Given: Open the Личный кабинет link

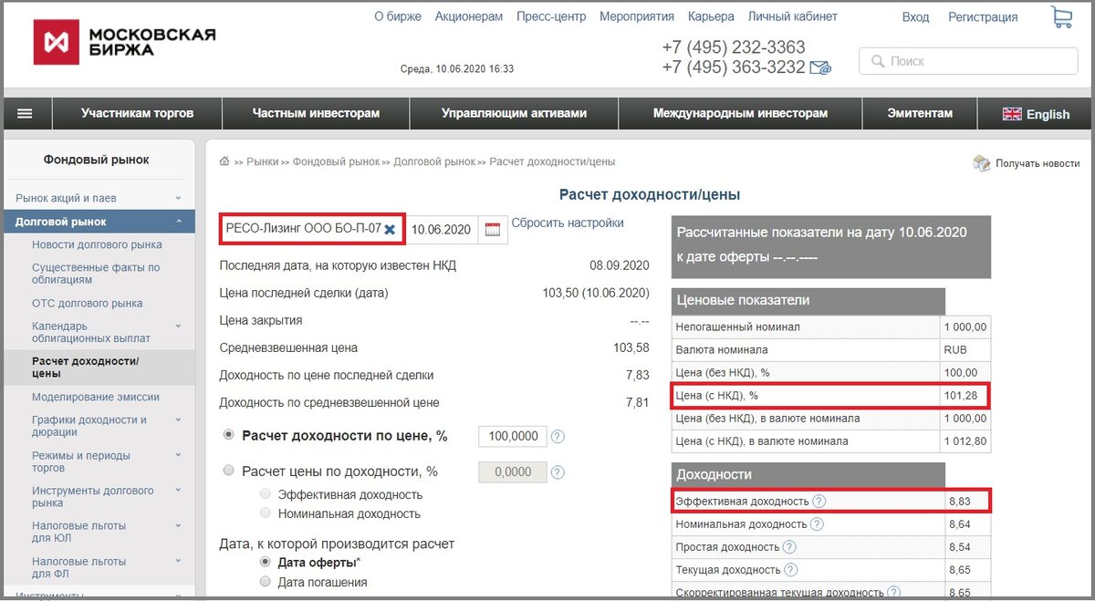Looking at the screenshot, I should click(793, 16).
